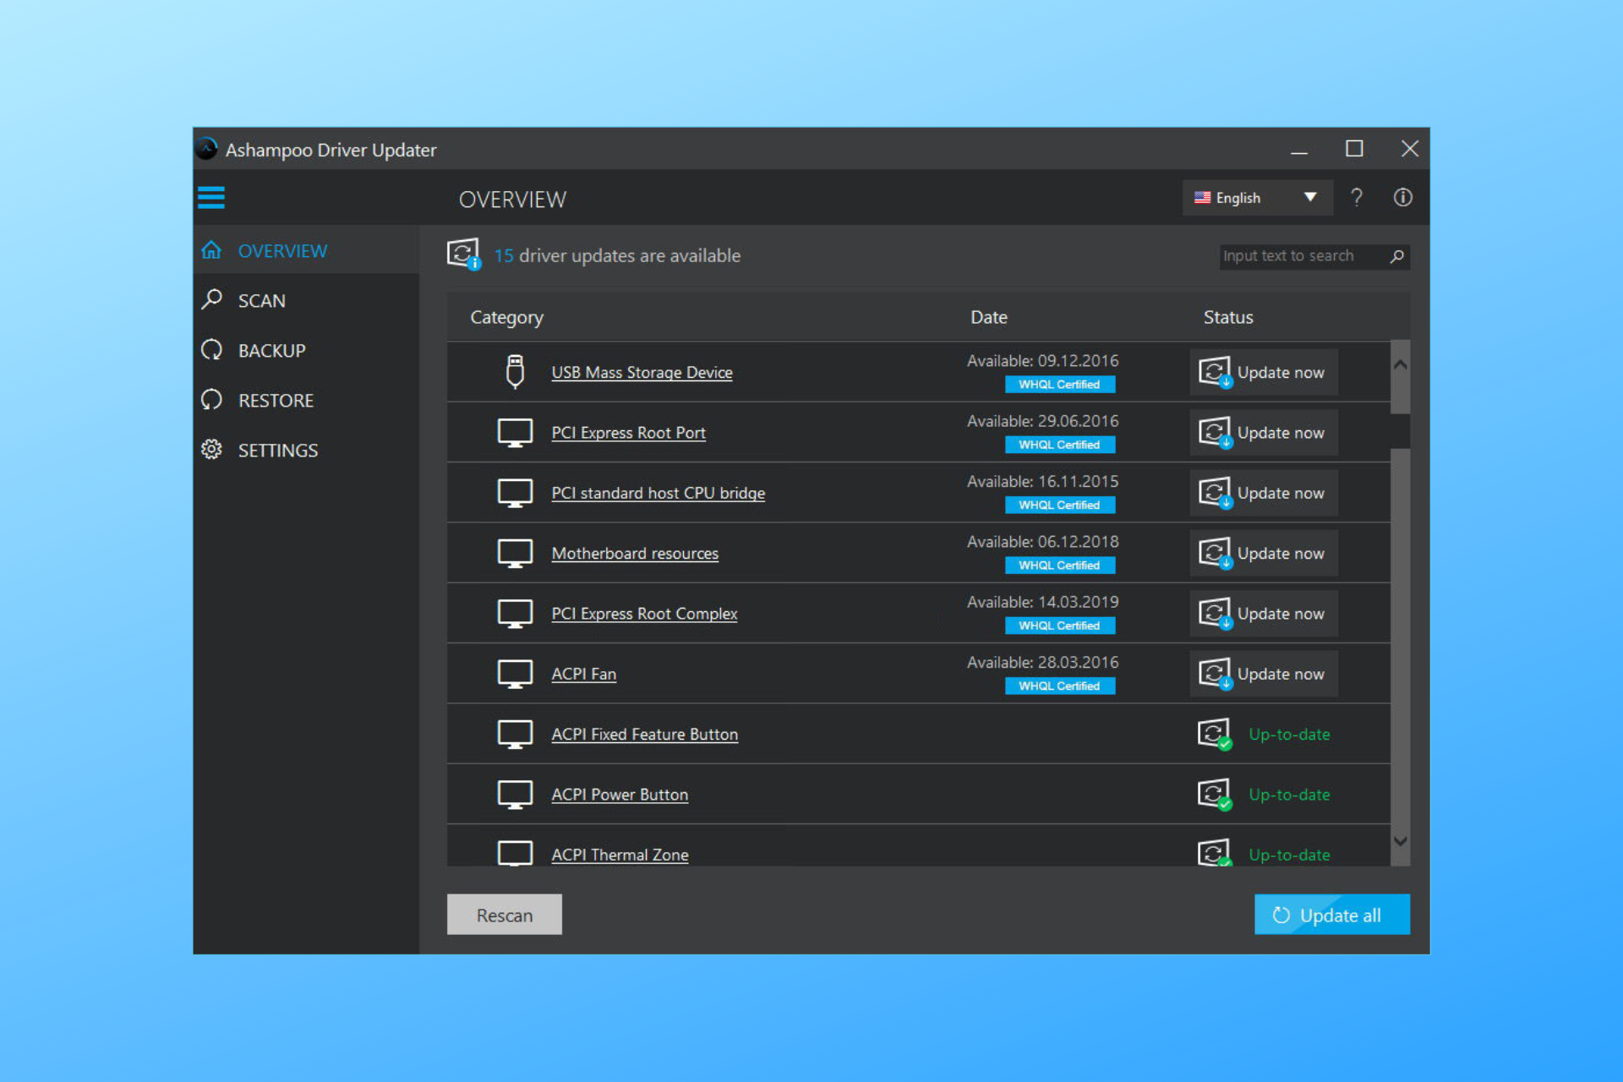Viewport: 1623px width, 1082px height.
Task: Open PCI Express Root Port link
Action: coord(629,433)
